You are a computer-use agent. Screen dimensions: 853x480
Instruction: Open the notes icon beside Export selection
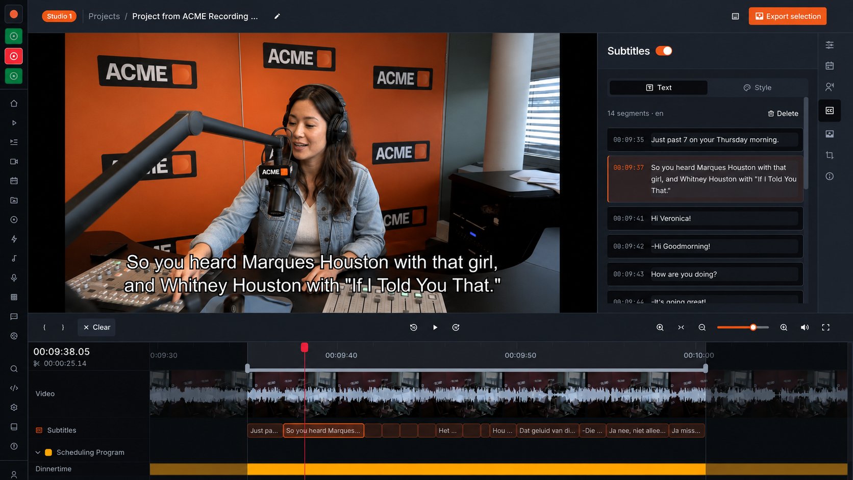pos(735,16)
